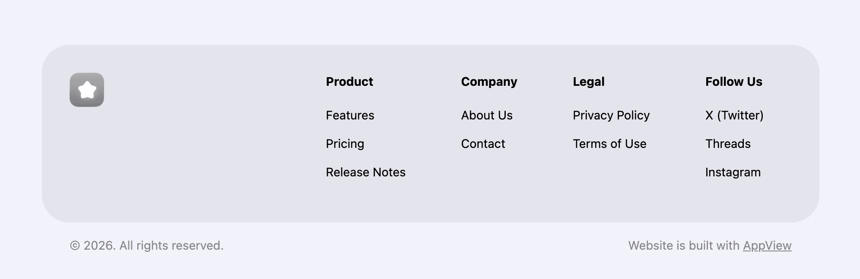This screenshot has width=860, height=279.
Task: Open the Terms of Use
Action: (x=609, y=144)
